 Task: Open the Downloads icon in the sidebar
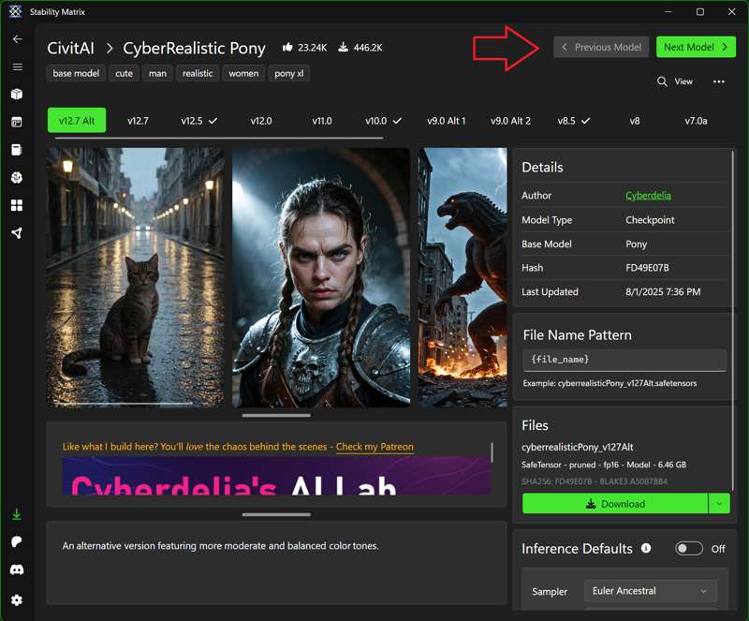(17, 514)
